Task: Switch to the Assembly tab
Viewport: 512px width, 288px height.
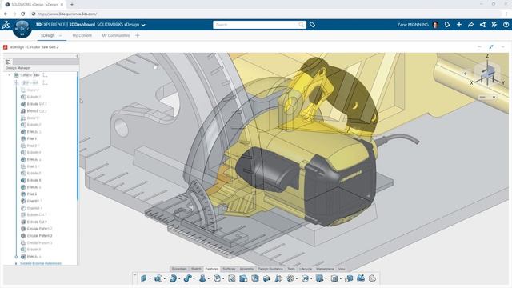Action: coord(246,269)
